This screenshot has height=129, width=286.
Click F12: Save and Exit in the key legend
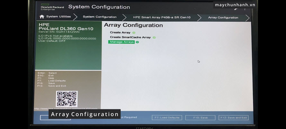click(52, 86)
